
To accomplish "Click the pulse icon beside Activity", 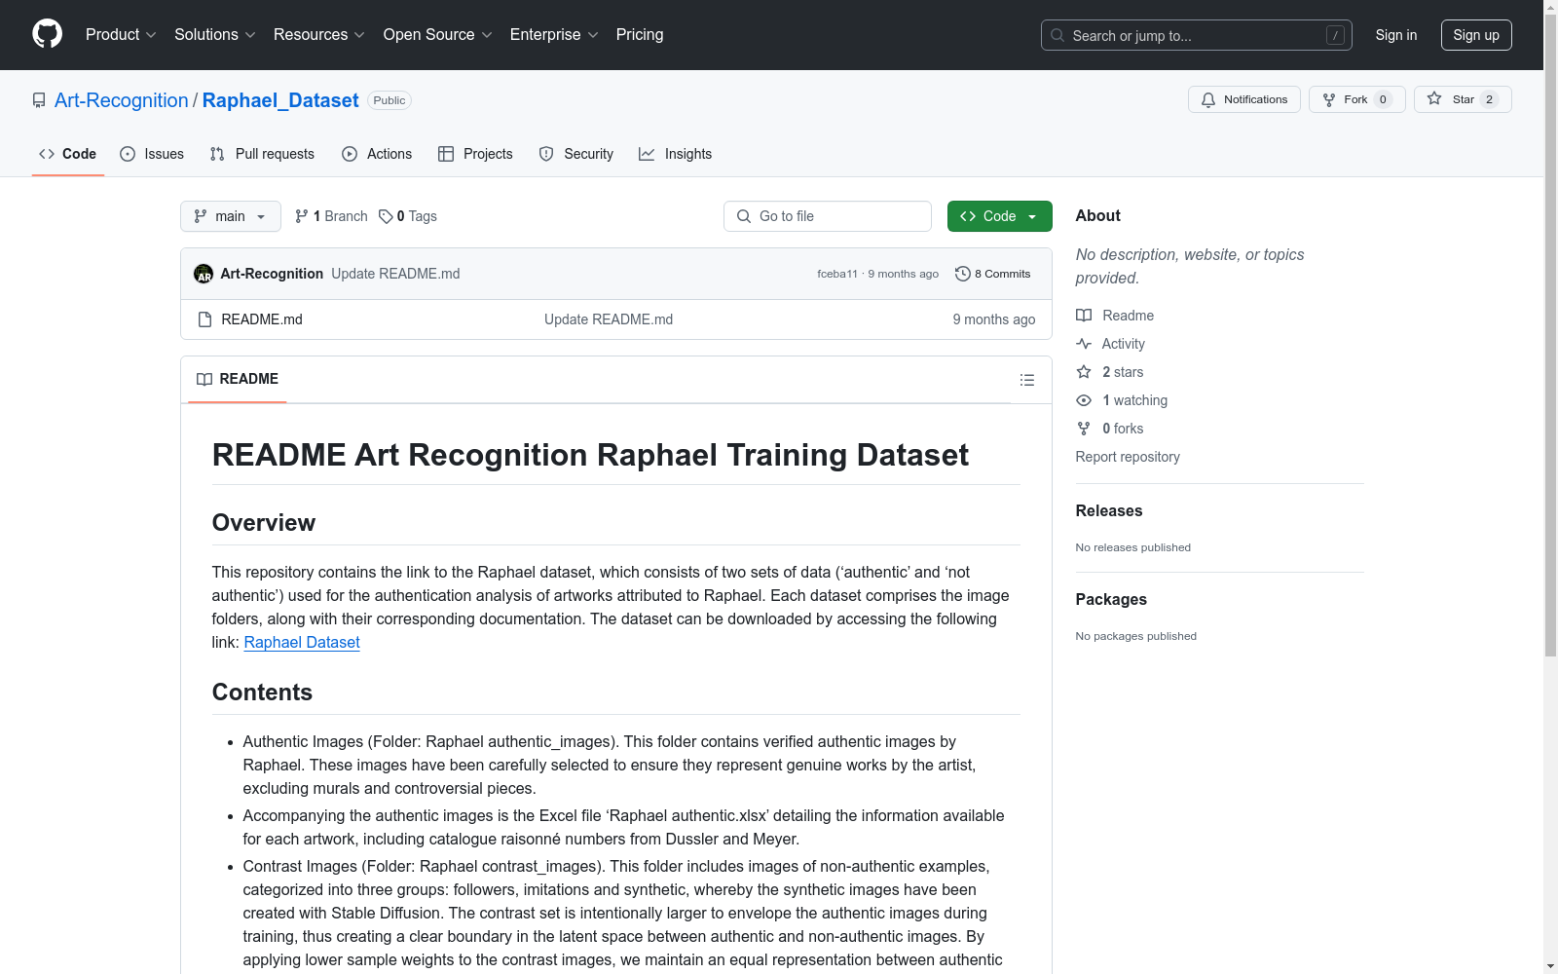I will click(1084, 344).
